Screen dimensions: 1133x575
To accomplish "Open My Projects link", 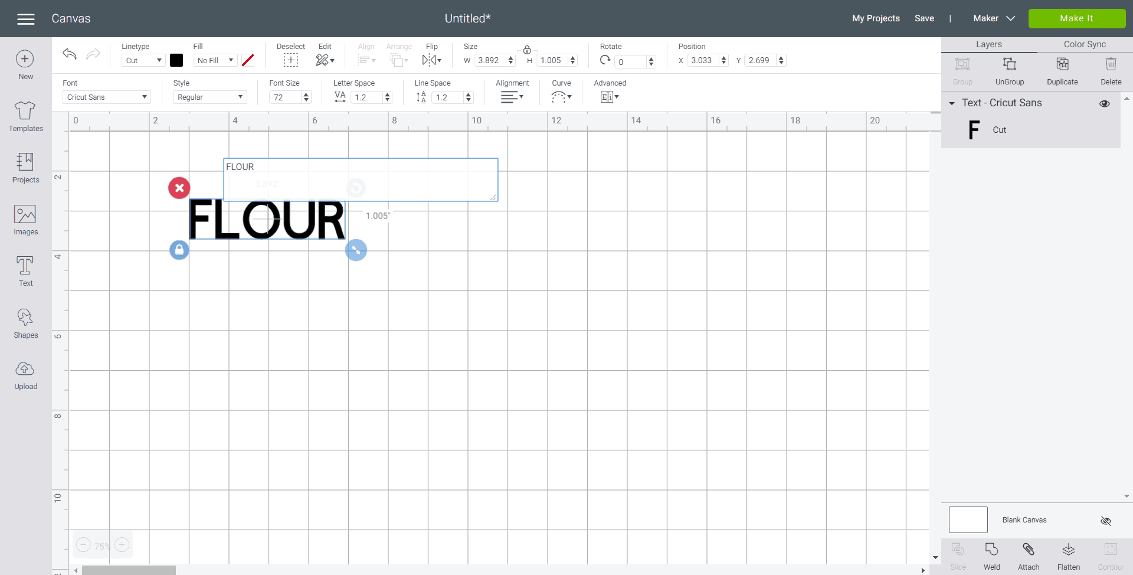I will [876, 18].
